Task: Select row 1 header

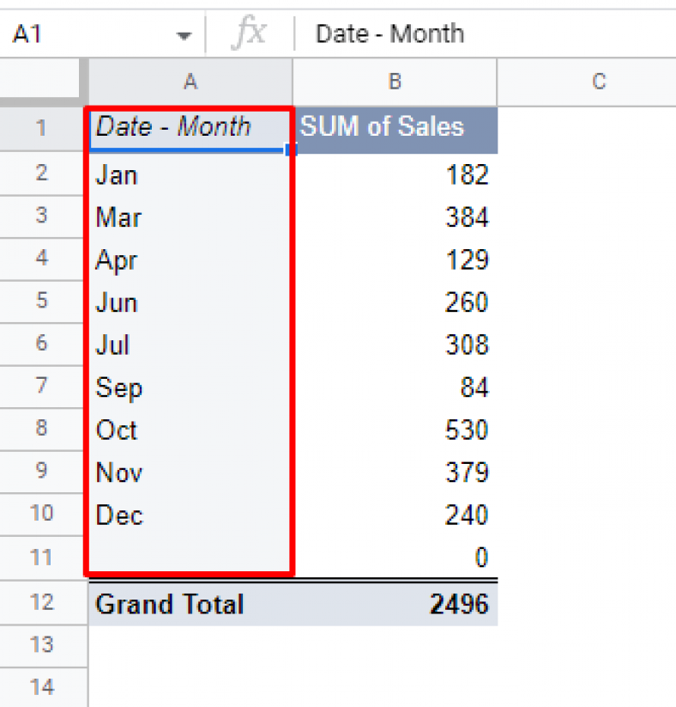Action: click(x=43, y=129)
